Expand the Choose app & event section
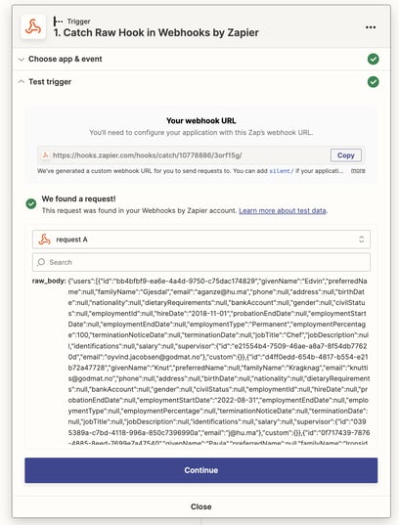The image size is (399, 525). coord(66,59)
